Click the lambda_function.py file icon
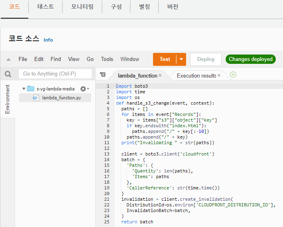 point(36,98)
